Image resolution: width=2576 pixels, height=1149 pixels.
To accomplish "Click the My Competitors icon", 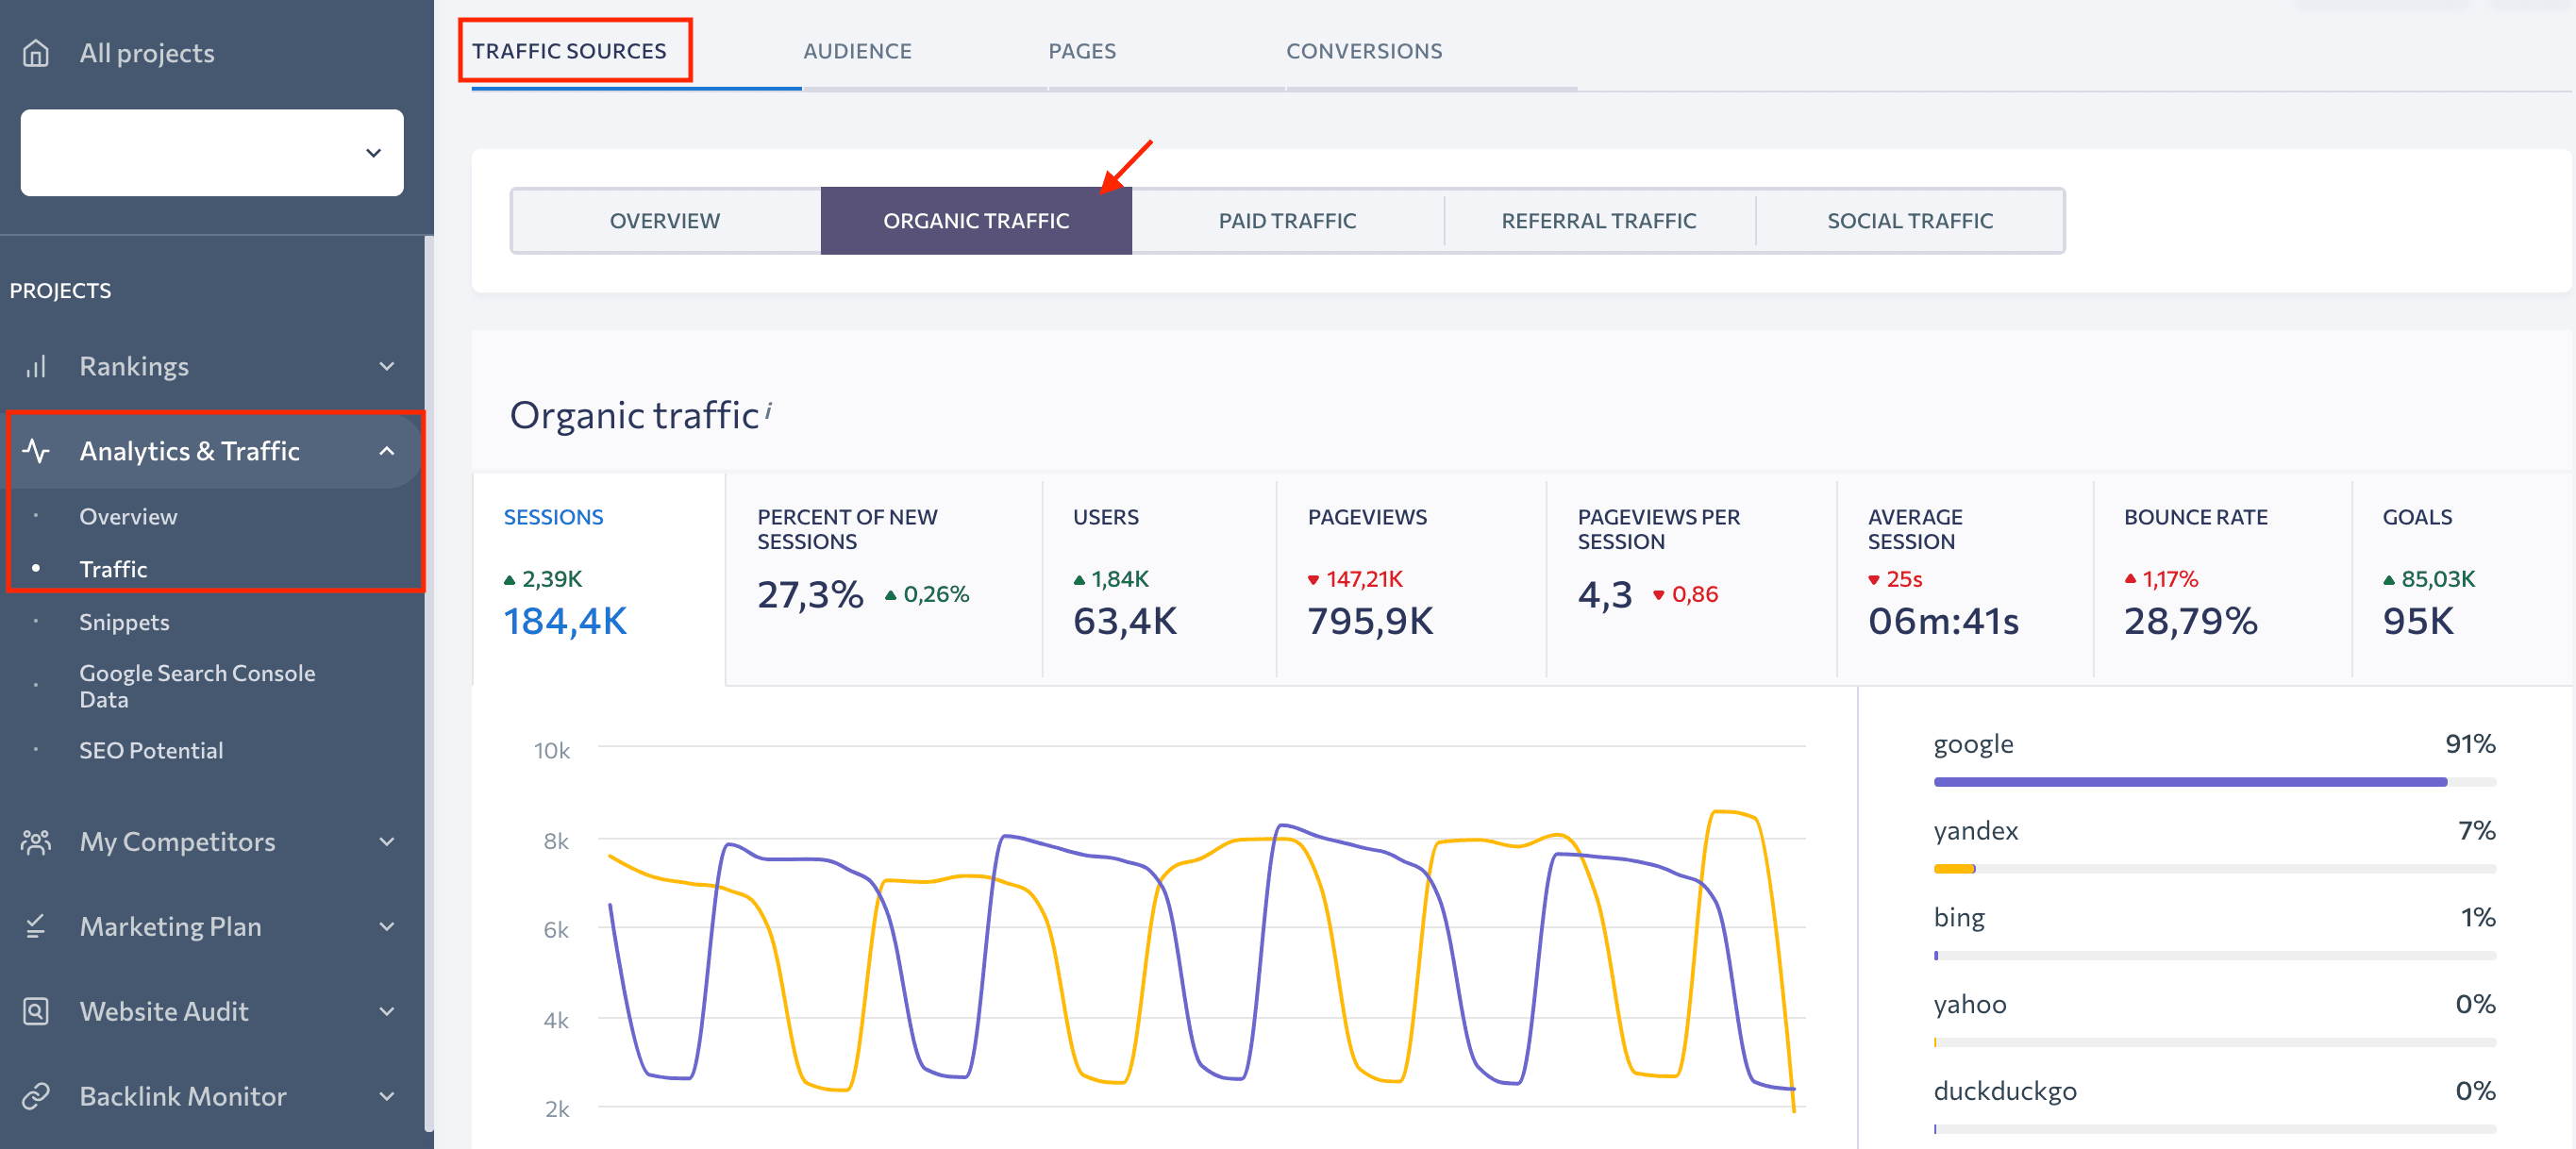I will (x=38, y=839).
